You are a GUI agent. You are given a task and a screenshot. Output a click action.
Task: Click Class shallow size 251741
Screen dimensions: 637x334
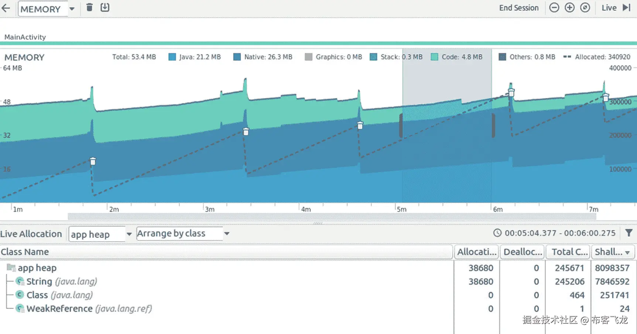(x=614, y=295)
